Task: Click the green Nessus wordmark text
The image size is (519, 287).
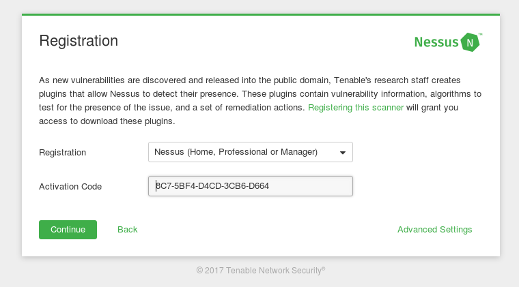Action: [436, 42]
